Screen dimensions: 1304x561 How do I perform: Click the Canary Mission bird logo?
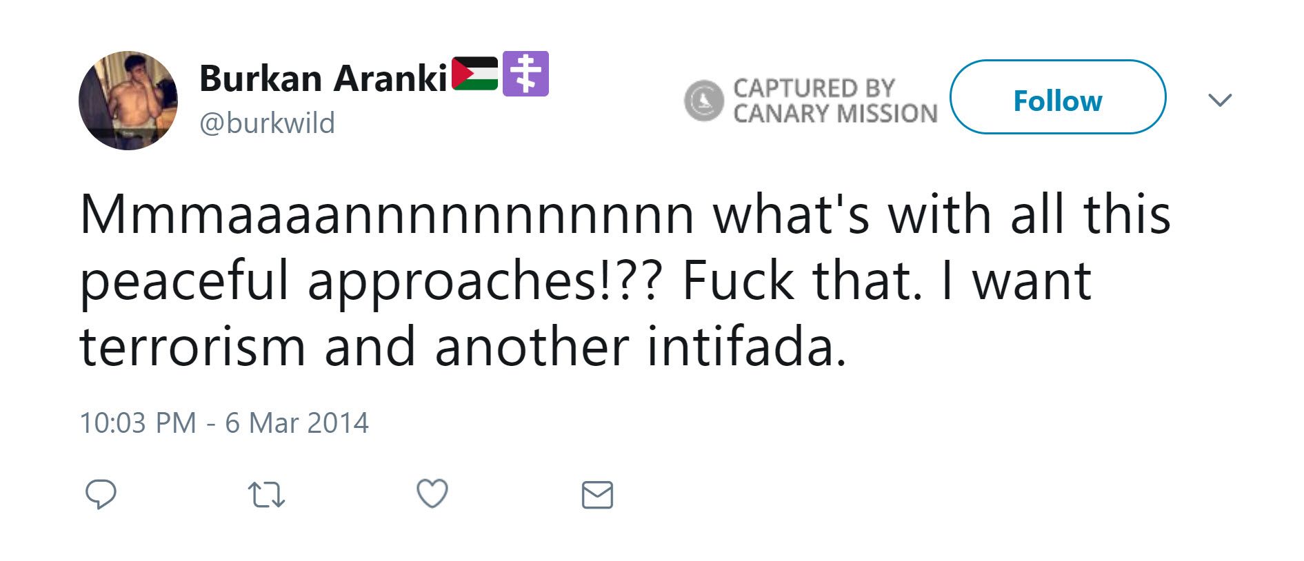click(703, 101)
